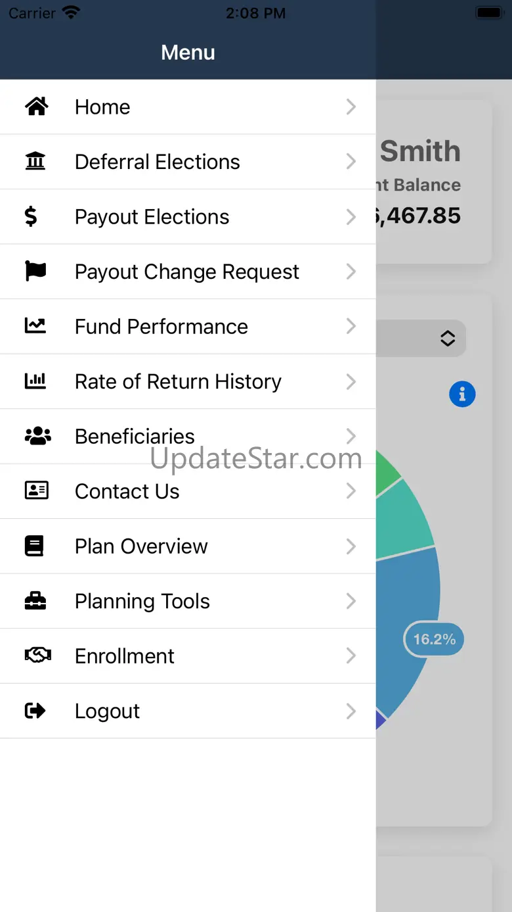Tap the chevron beside Plan Overview
512x912 pixels.
(x=351, y=546)
